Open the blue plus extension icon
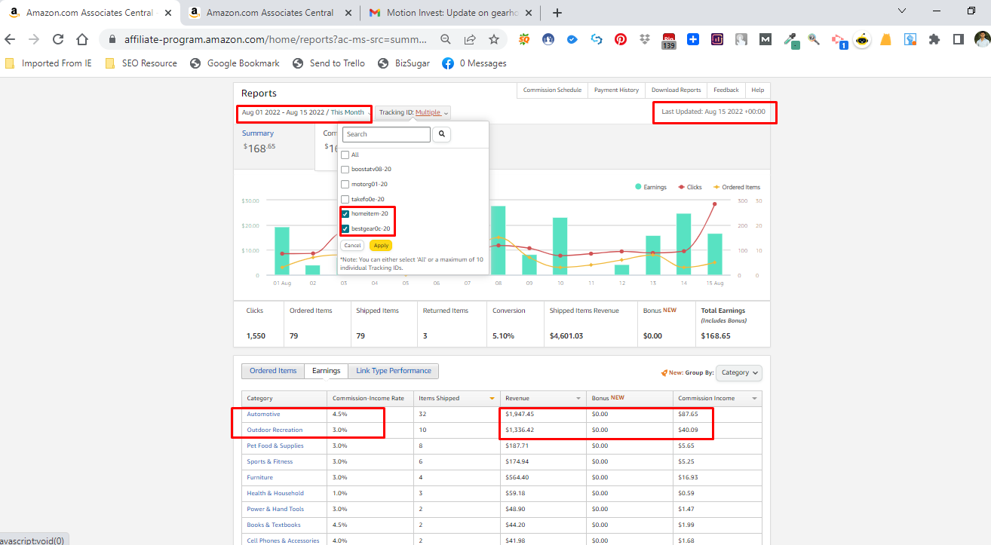Screen dimensions: 991x545 click(x=693, y=39)
